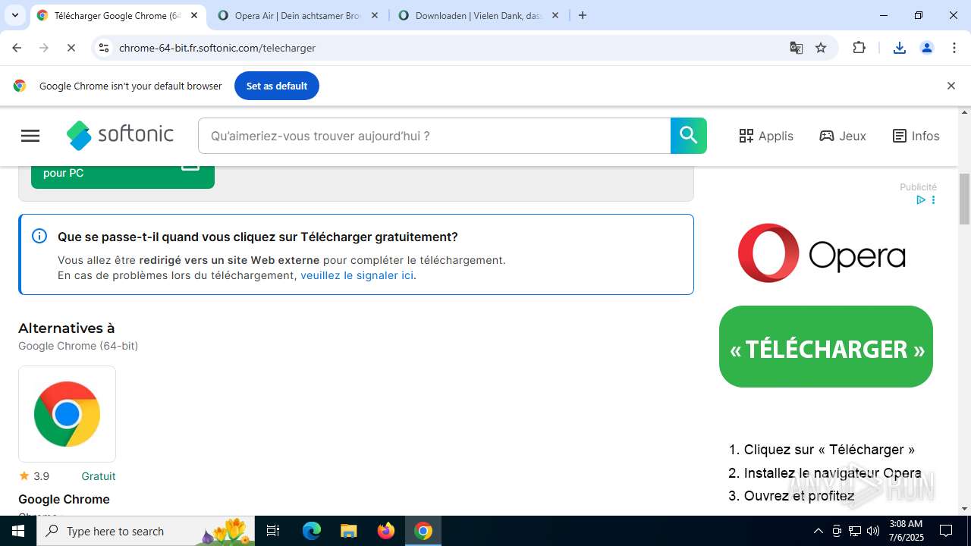The height and width of the screenshot is (546, 971).
Task: Click the AdChoices triangle icon
Action: click(920, 200)
